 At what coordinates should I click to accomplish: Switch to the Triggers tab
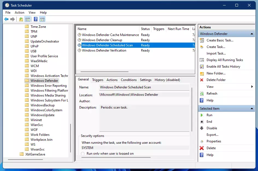click(x=98, y=80)
